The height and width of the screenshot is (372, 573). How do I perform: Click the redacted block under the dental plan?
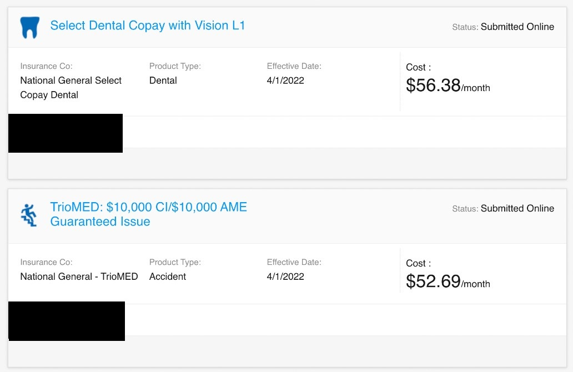[66, 133]
